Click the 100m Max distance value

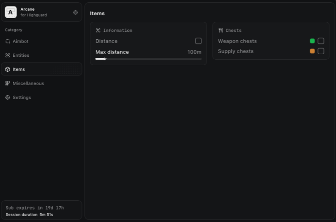(x=194, y=52)
